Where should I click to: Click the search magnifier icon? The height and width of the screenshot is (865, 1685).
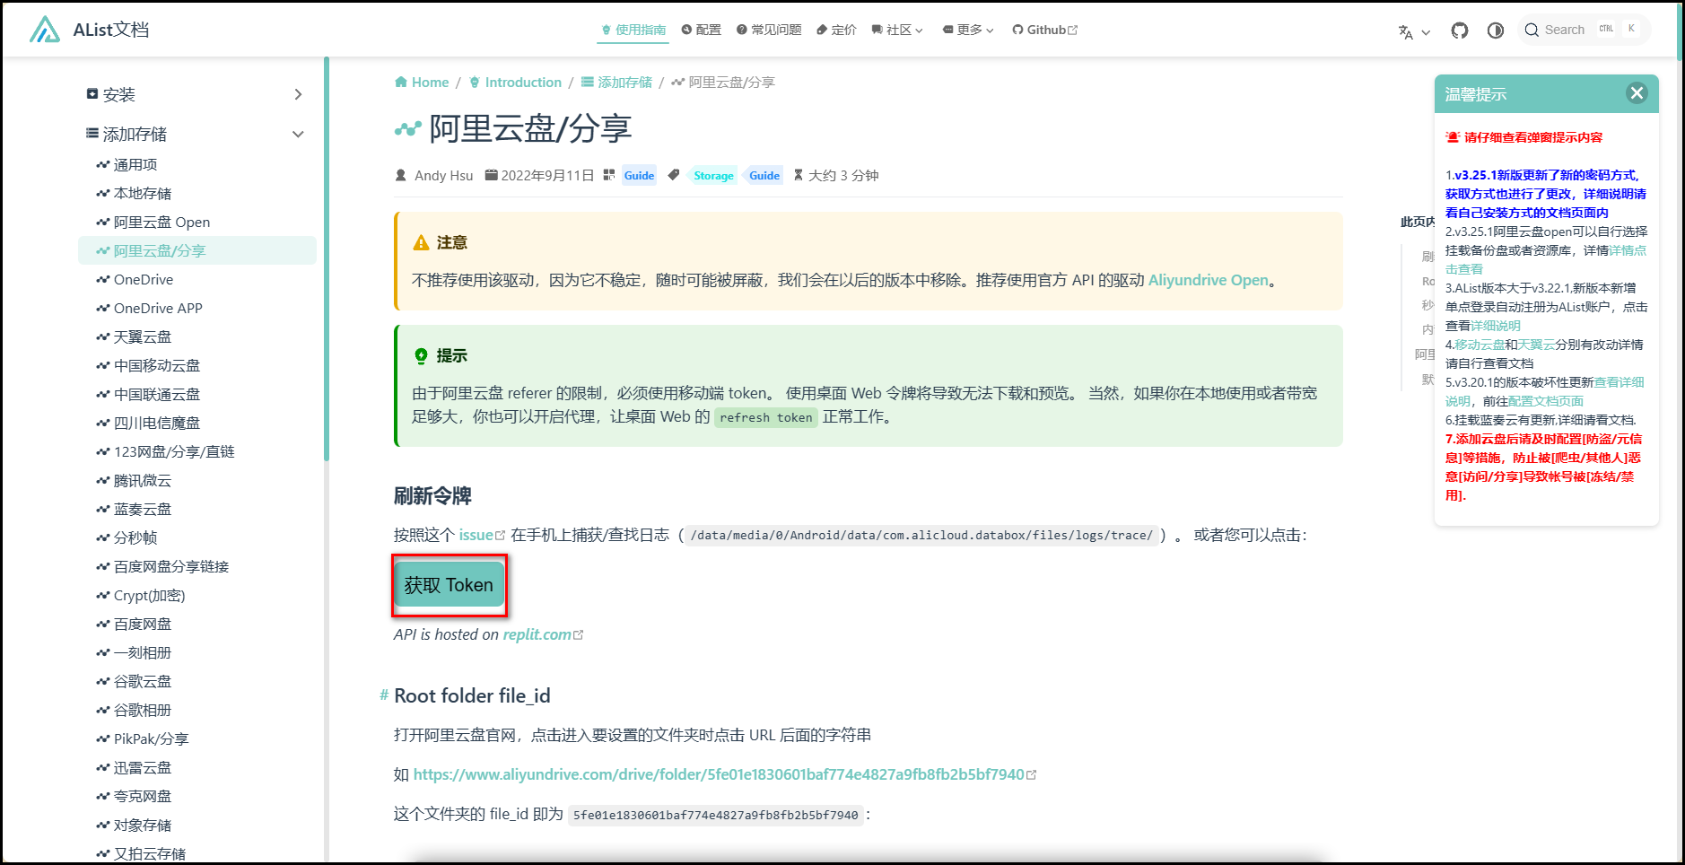pos(1532,29)
